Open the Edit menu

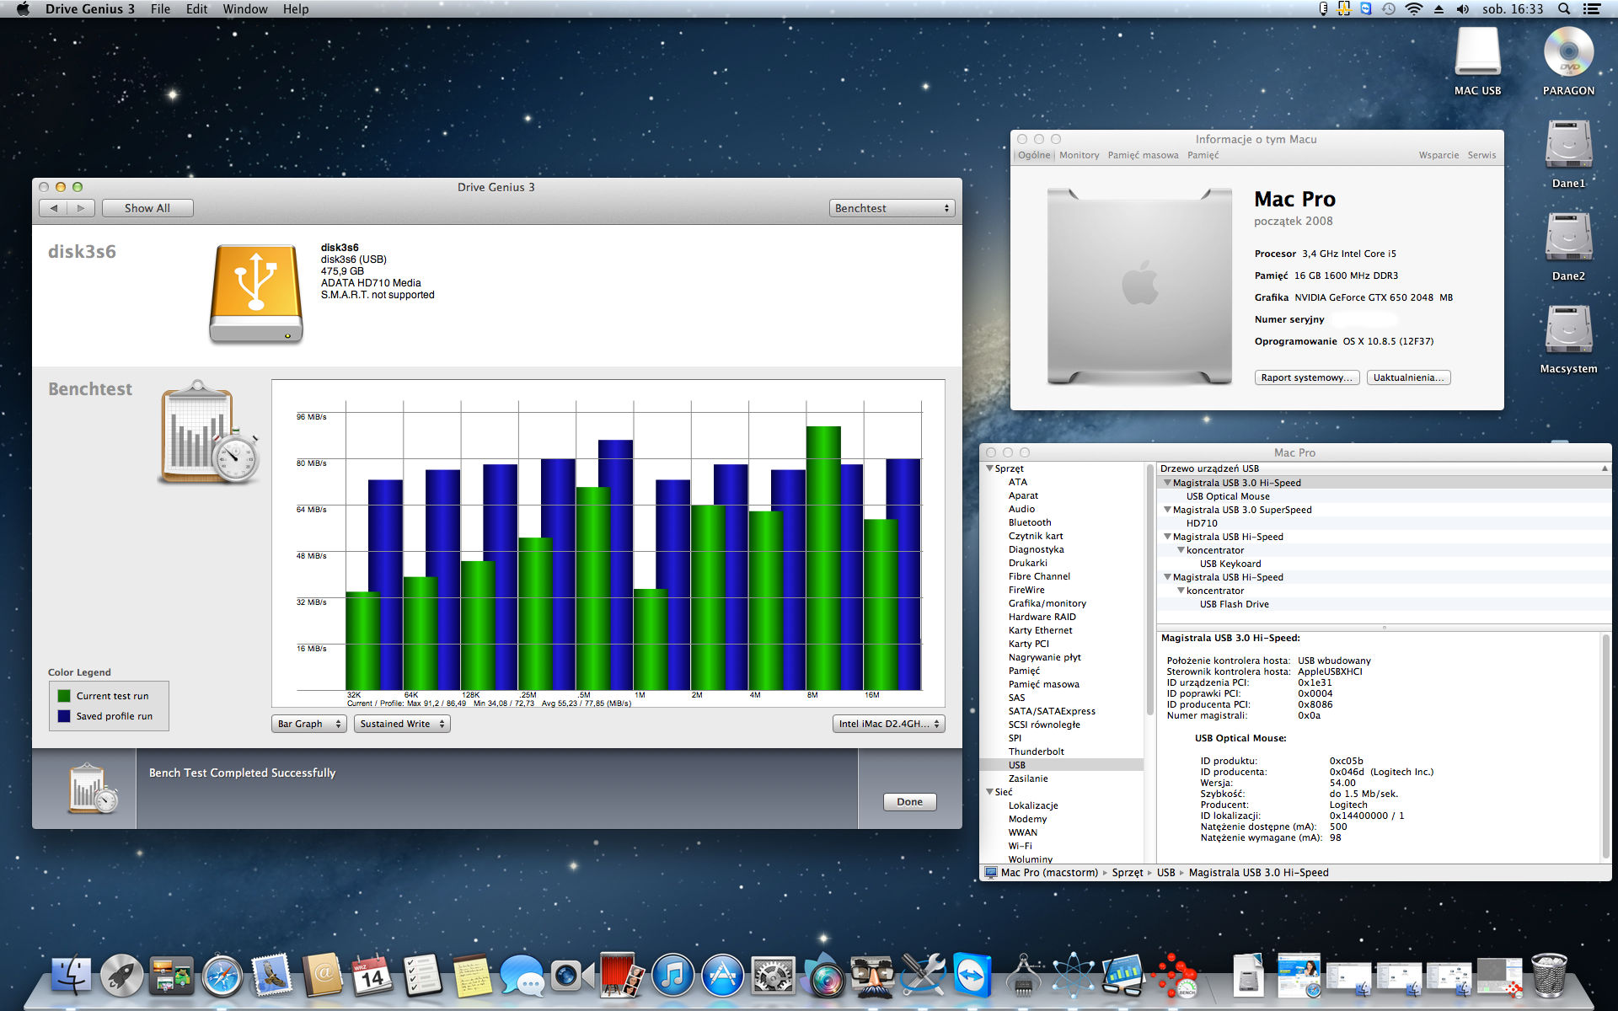click(x=196, y=8)
